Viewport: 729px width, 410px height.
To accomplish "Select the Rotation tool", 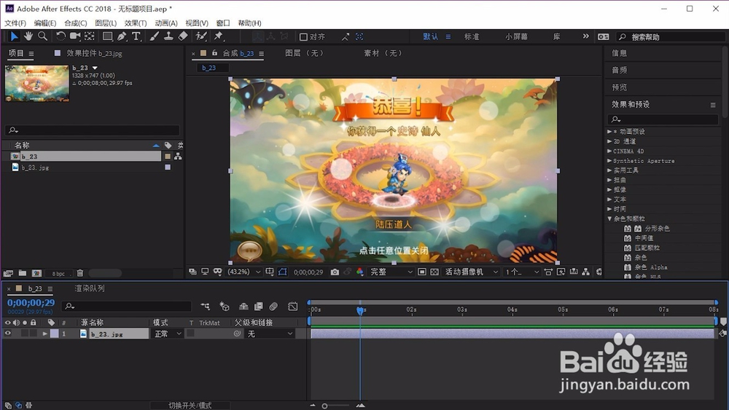I will 61,36.
